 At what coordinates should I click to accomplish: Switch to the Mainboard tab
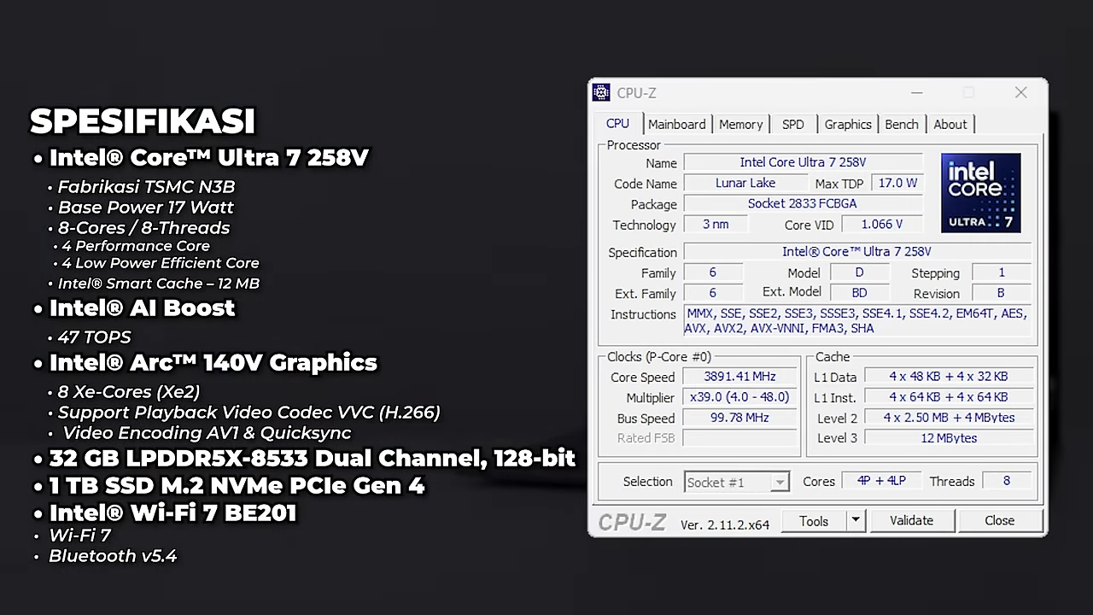[676, 124]
